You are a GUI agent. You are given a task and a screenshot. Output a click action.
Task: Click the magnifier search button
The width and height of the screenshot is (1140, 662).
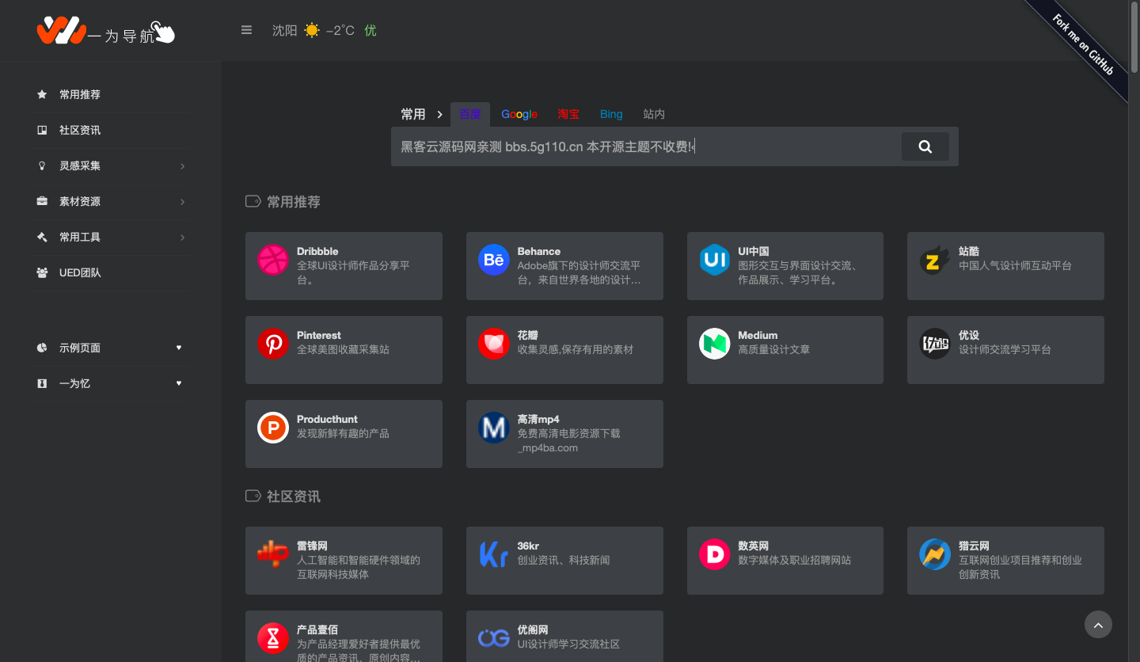pyautogui.click(x=925, y=146)
